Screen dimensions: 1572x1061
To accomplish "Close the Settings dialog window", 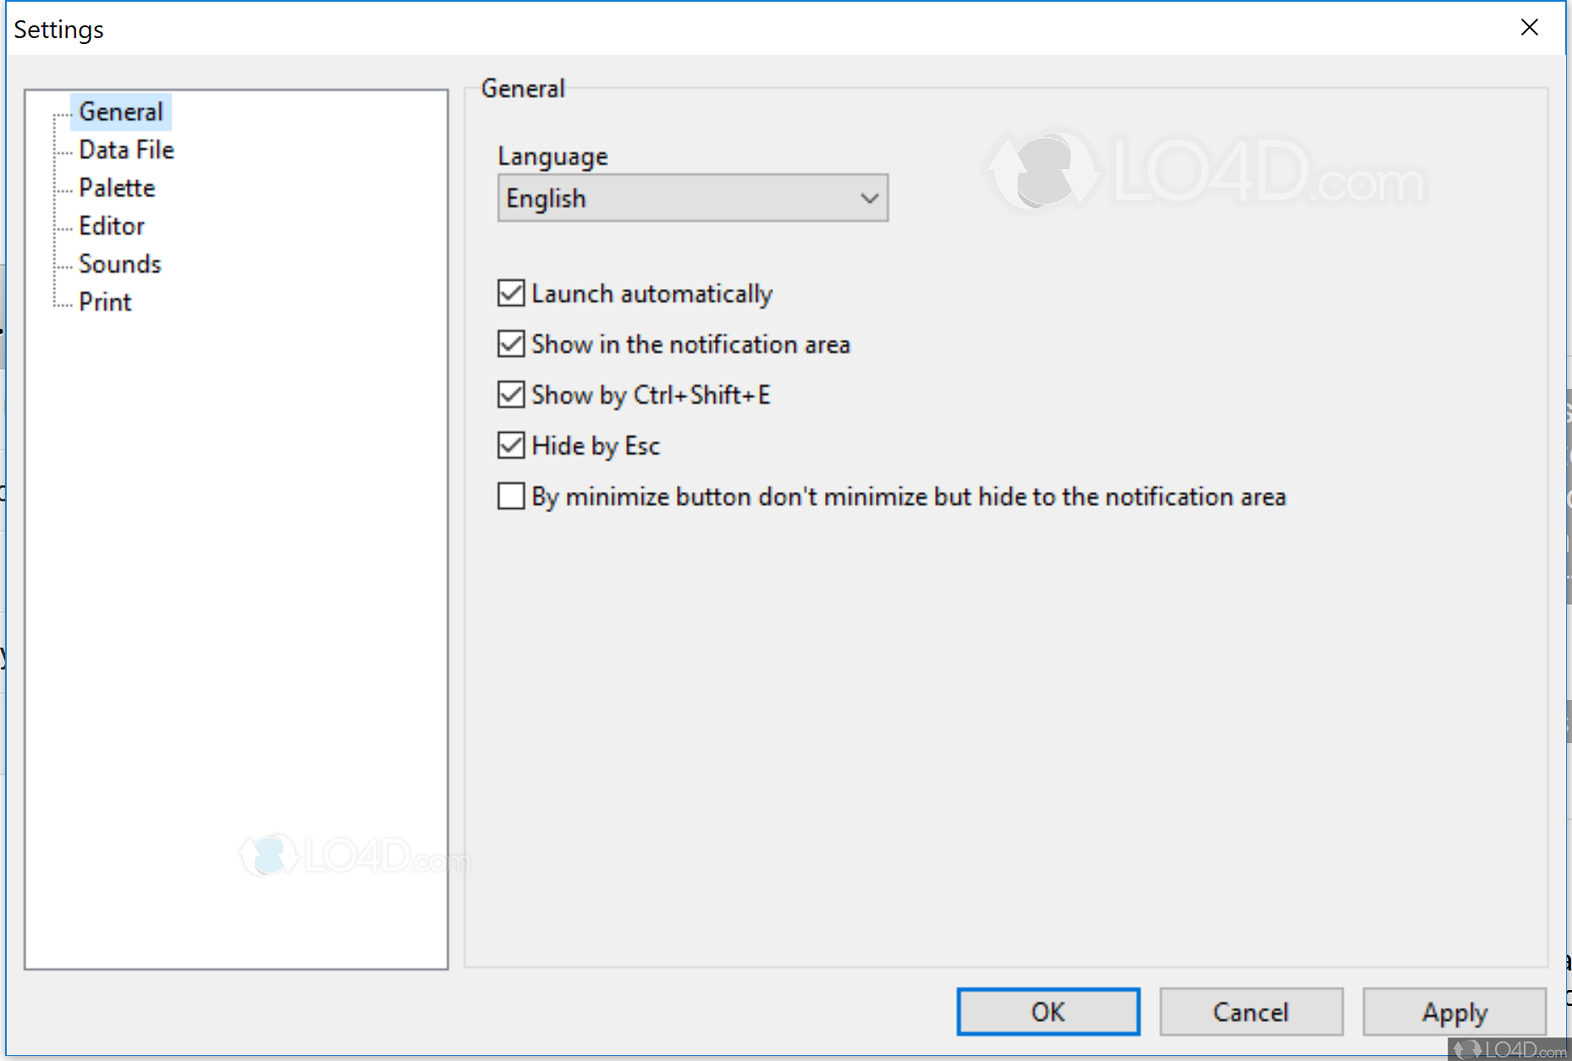I will [1529, 28].
